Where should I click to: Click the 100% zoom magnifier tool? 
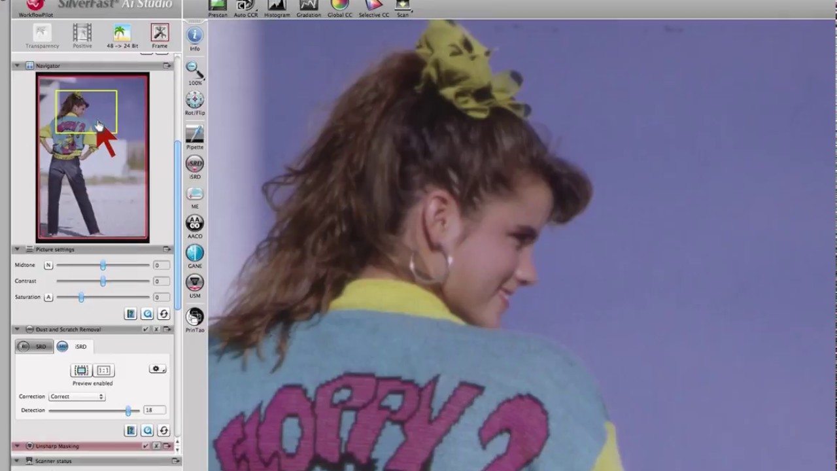click(x=195, y=73)
